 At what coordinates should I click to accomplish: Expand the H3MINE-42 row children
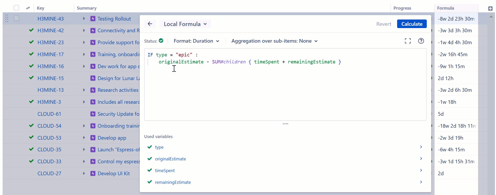[x=84, y=30]
